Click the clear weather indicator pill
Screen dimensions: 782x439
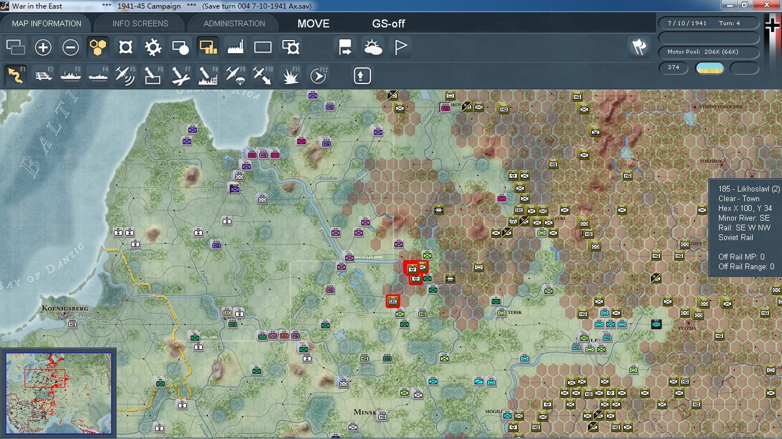(709, 68)
